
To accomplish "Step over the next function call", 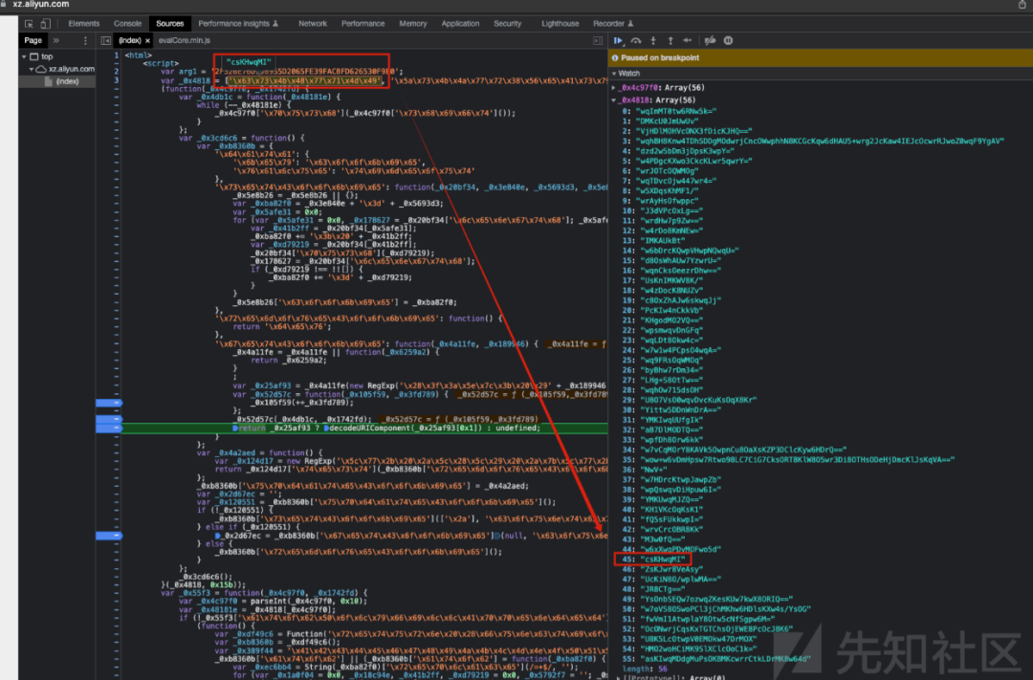I will (636, 40).
